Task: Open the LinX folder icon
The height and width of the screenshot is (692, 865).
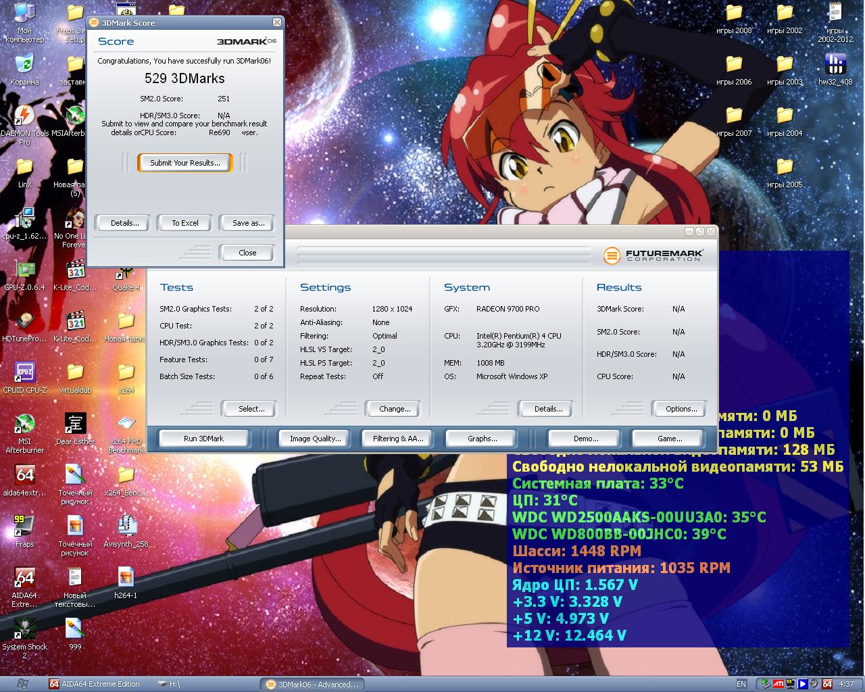Action: [25, 172]
